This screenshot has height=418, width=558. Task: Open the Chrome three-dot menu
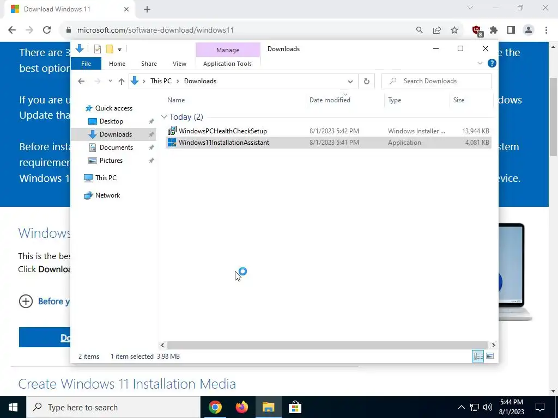pyautogui.click(x=546, y=30)
